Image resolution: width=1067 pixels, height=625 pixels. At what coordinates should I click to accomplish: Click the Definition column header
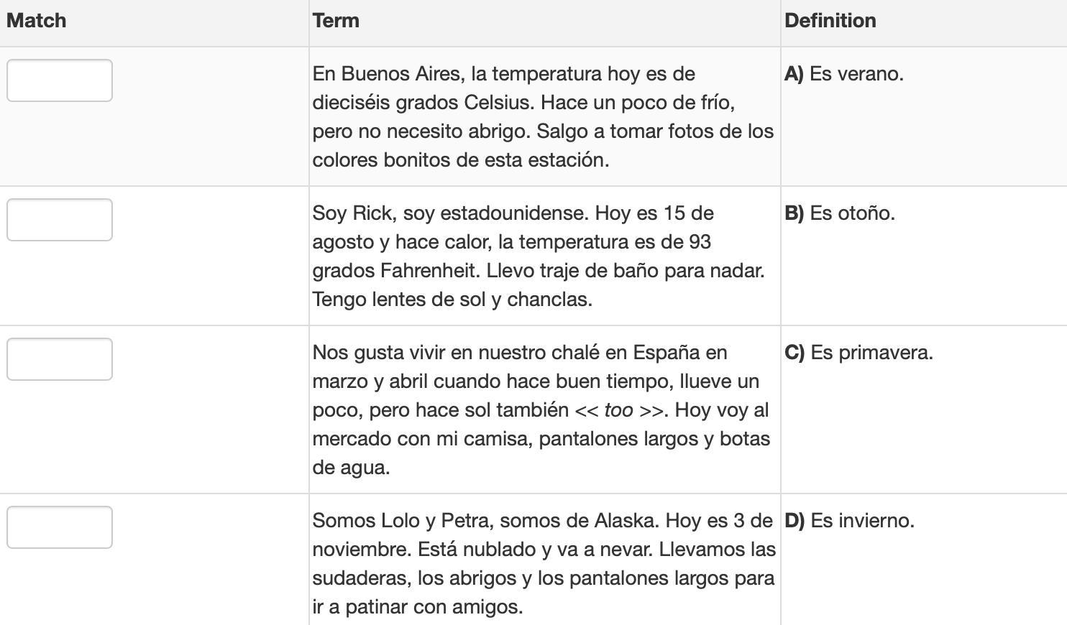pos(830,20)
